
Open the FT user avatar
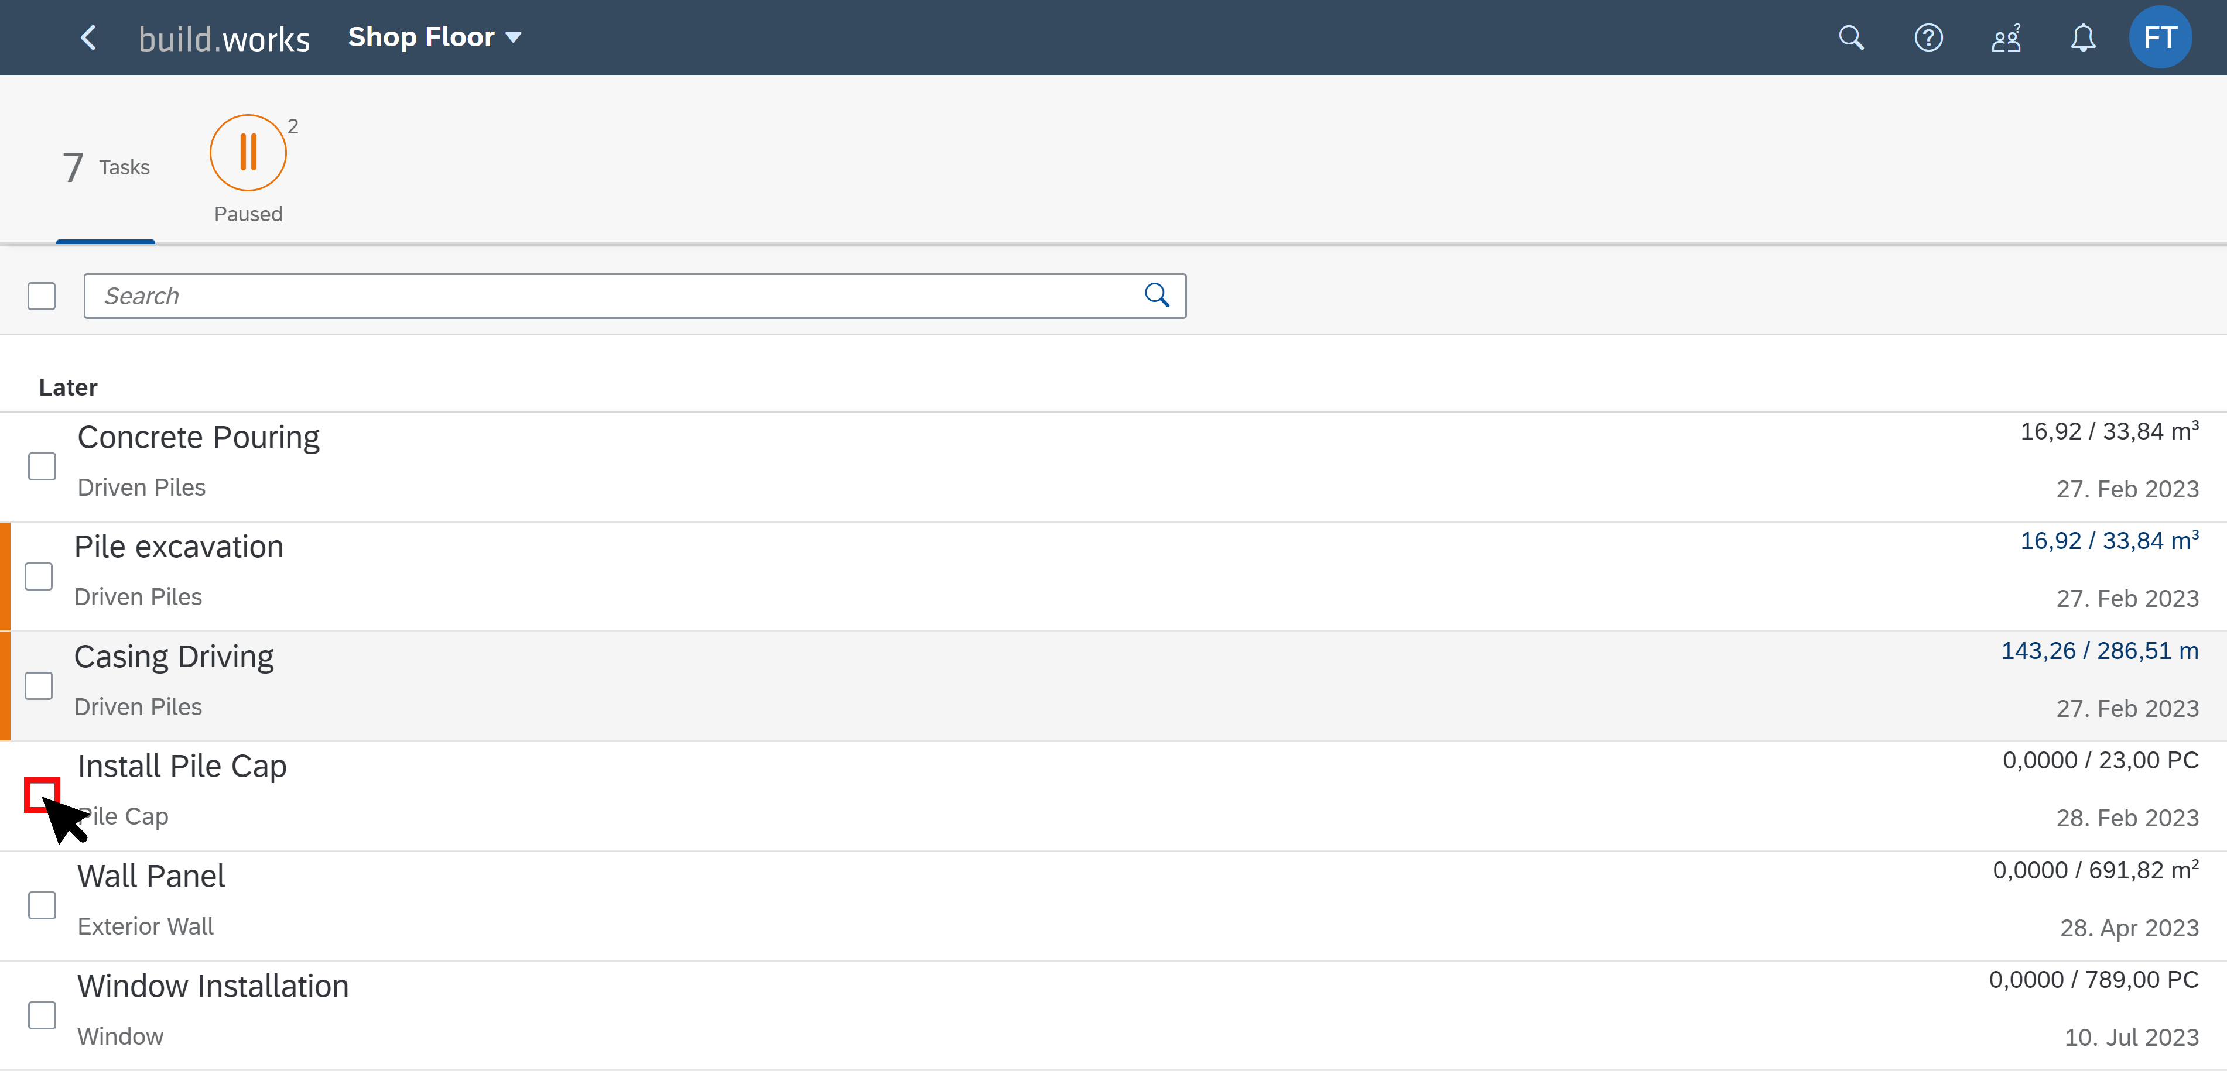[2160, 37]
